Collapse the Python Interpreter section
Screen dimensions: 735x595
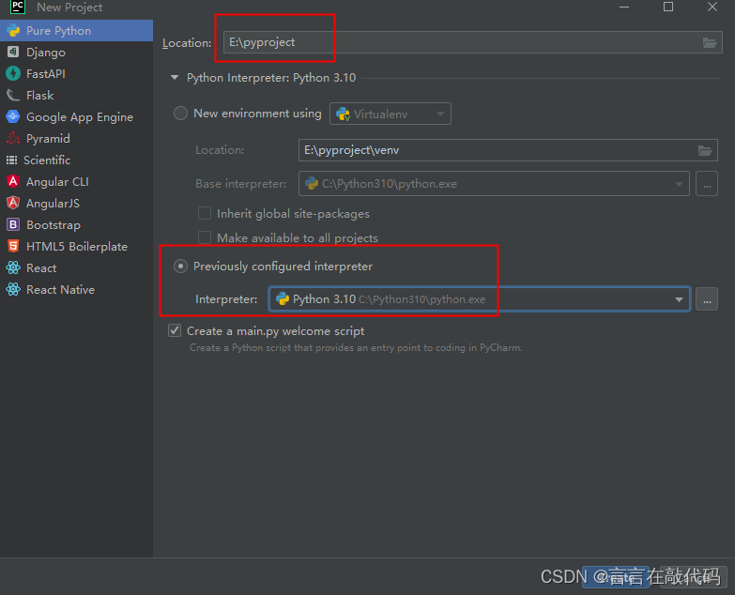(175, 78)
